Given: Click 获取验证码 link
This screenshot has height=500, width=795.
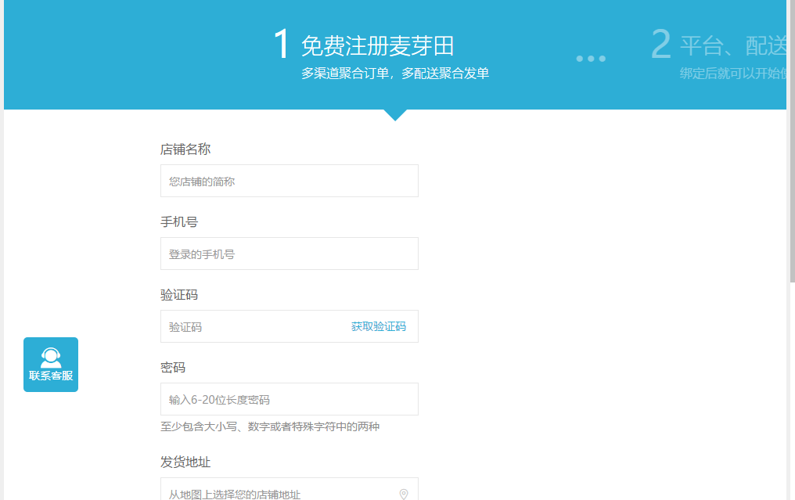Looking at the screenshot, I should coord(379,326).
